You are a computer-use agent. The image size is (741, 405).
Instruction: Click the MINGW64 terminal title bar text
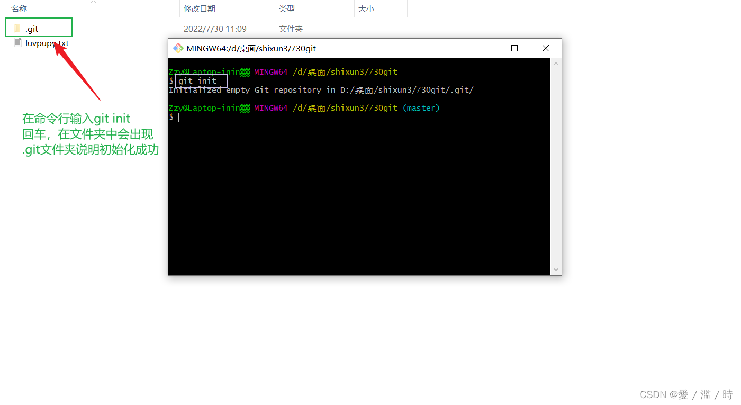click(251, 48)
